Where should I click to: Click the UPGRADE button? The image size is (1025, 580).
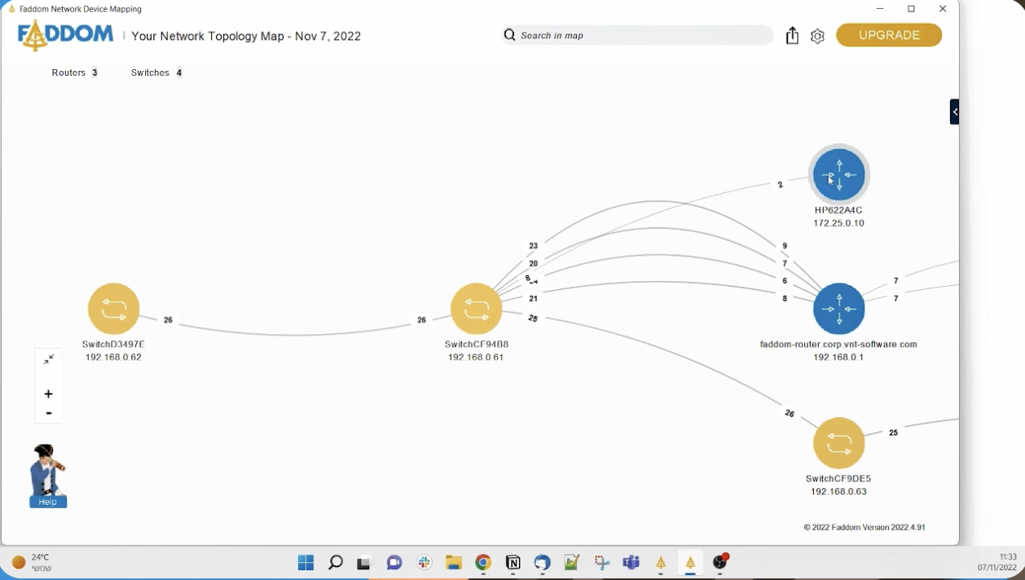click(889, 35)
